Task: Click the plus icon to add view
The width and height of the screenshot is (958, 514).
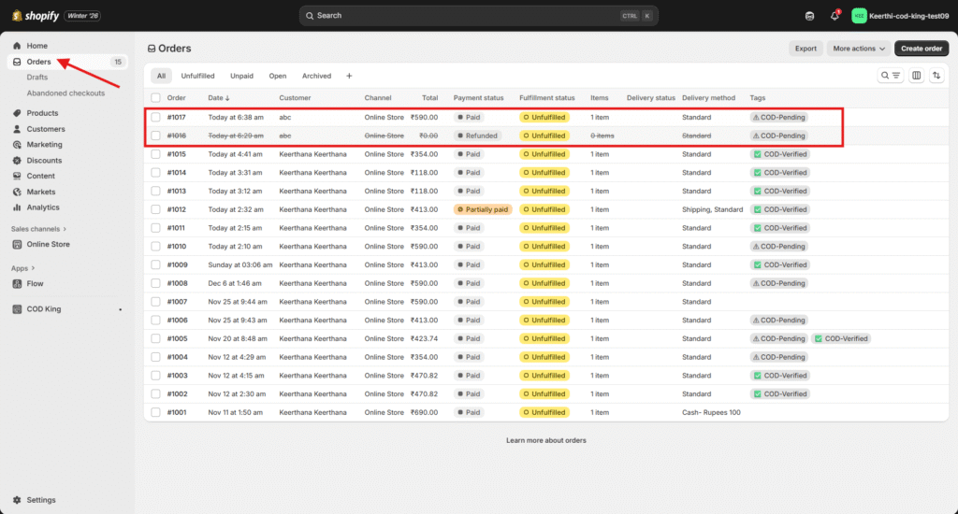Action: [x=349, y=76]
